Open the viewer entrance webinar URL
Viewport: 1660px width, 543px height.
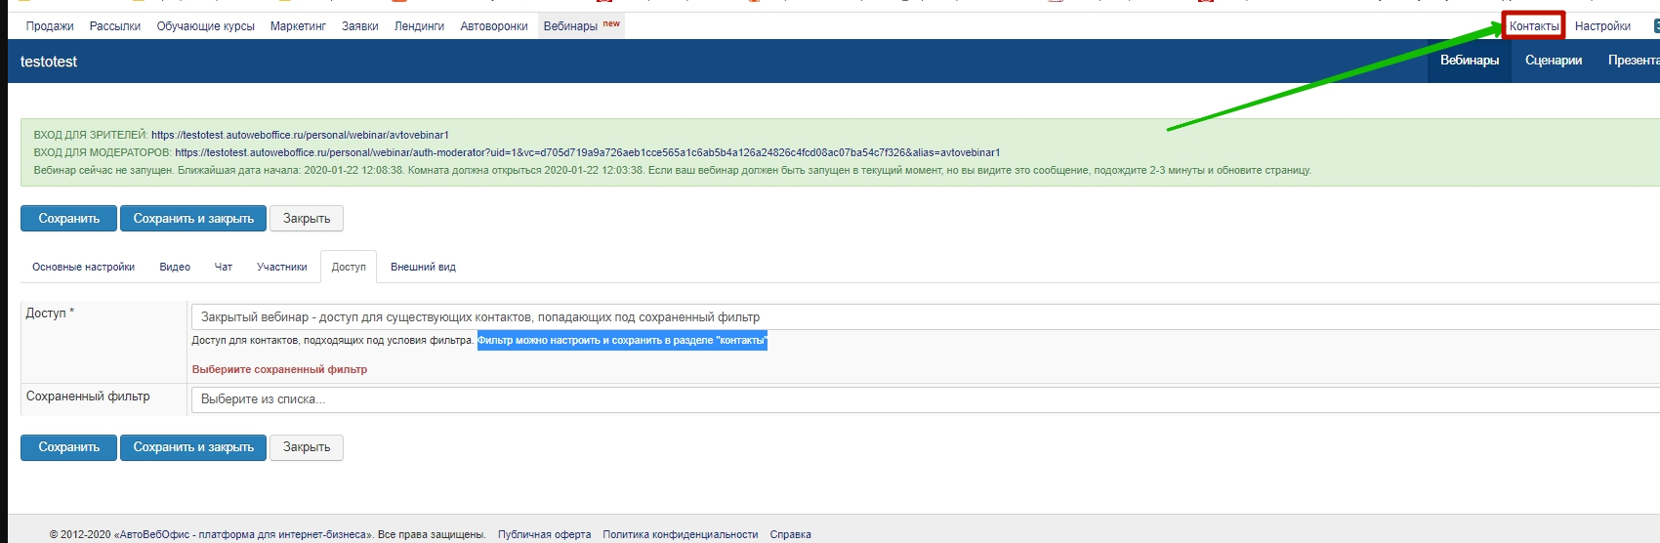(x=300, y=135)
